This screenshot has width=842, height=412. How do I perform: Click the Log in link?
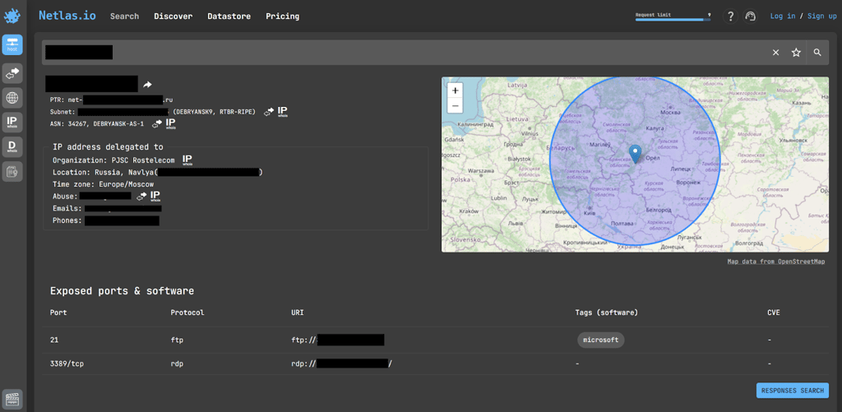[783, 16]
